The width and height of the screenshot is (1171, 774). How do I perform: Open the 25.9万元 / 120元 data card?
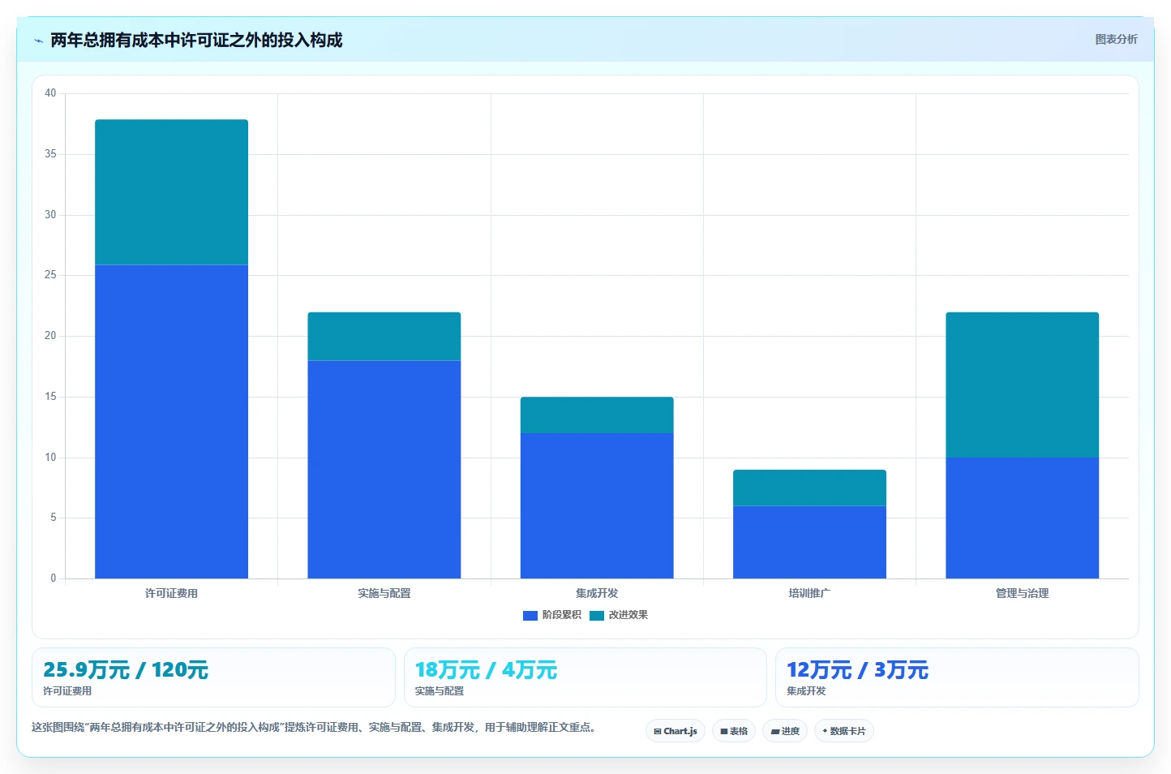click(x=213, y=677)
